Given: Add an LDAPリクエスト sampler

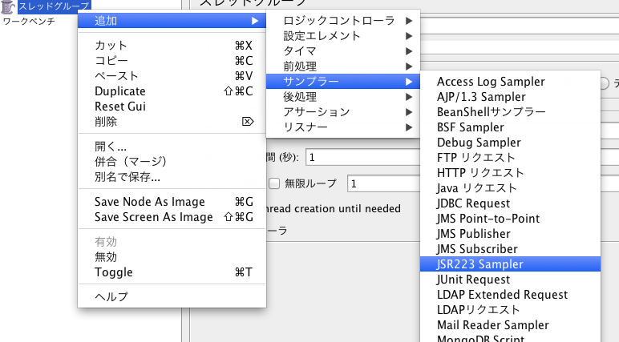Looking at the screenshot, I should pos(511,310).
